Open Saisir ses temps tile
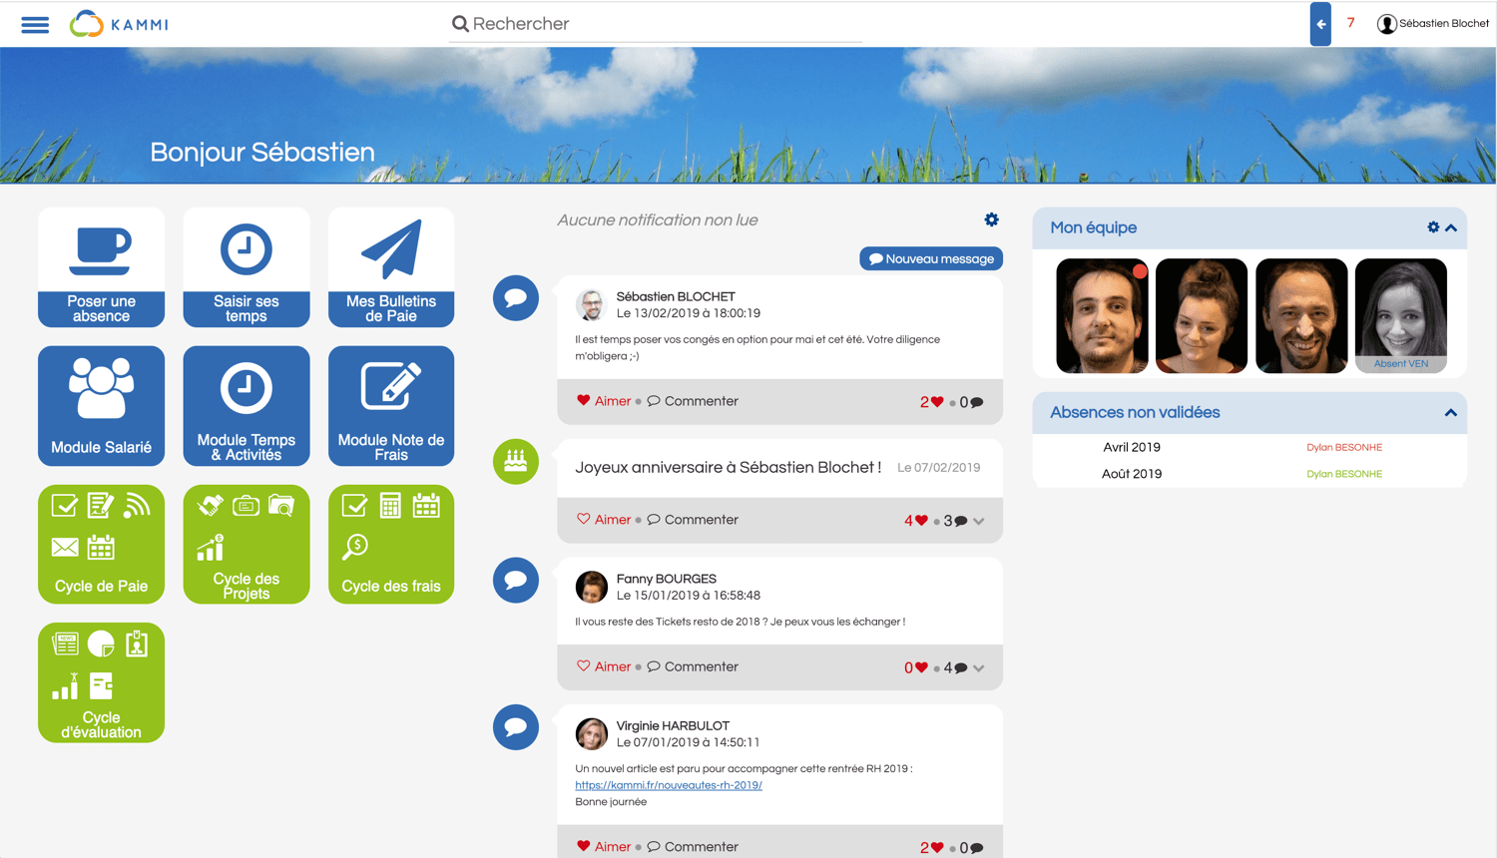The height and width of the screenshot is (858, 1497). 247,267
